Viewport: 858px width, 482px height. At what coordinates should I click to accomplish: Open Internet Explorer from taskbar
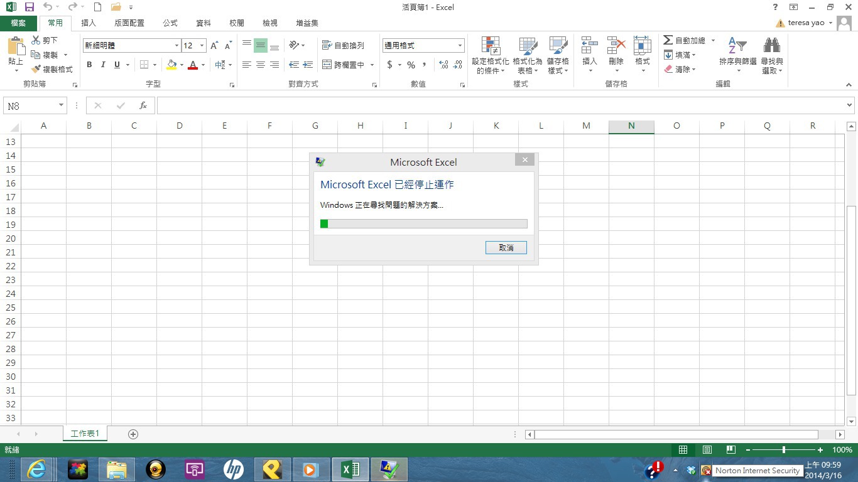pyautogui.click(x=36, y=469)
